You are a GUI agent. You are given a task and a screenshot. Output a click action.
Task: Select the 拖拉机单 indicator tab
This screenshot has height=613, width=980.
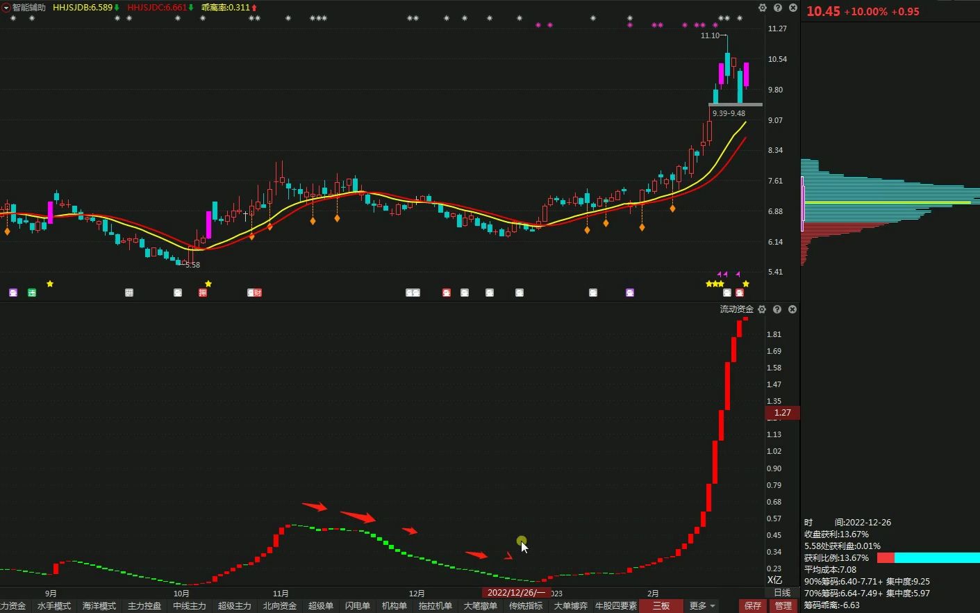pos(435,606)
